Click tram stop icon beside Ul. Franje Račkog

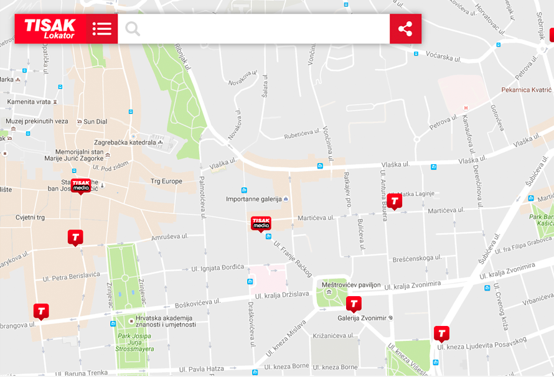click(x=268, y=236)
